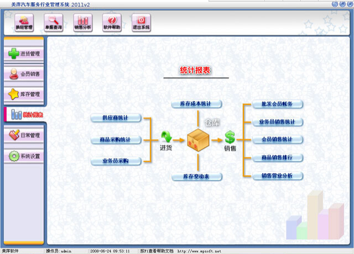Select 库存管理 star sidebar item
This screenshot has width=354, height=254.
[x=24, y=94]
